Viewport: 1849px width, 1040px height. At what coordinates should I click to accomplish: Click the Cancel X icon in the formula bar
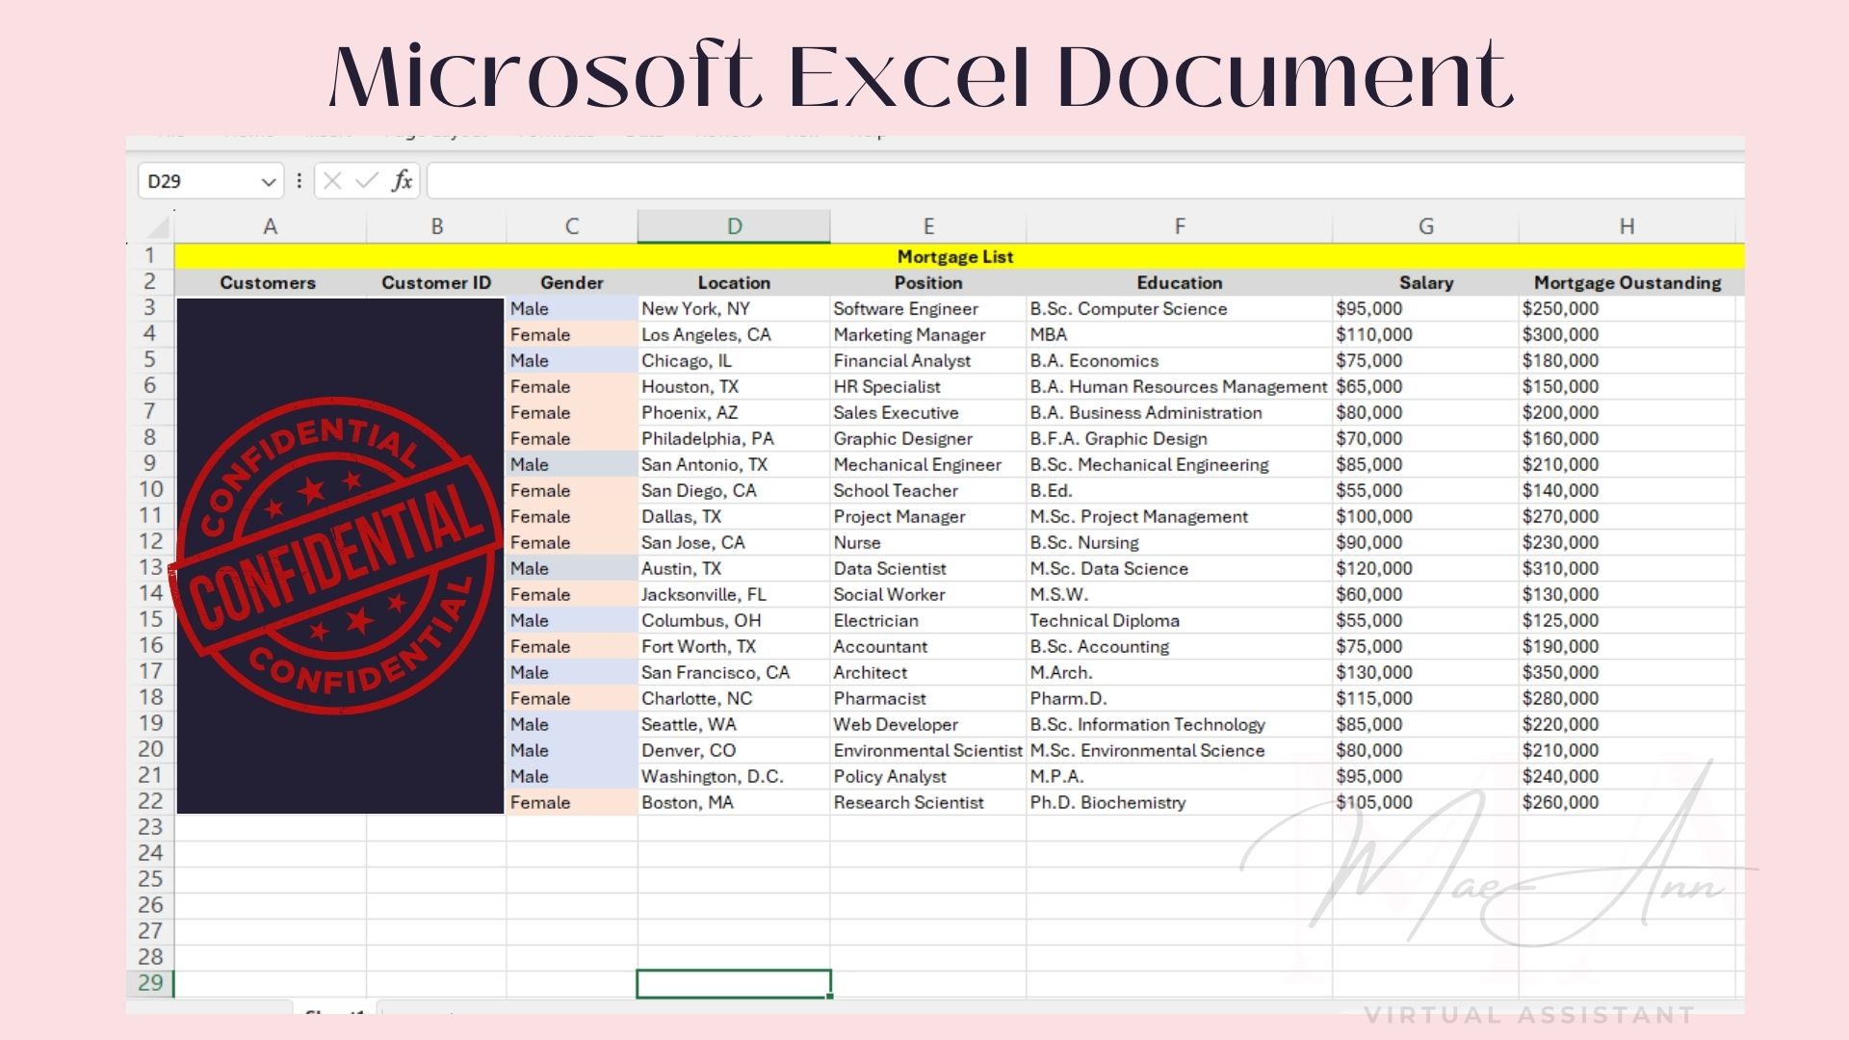click(332, 181)
